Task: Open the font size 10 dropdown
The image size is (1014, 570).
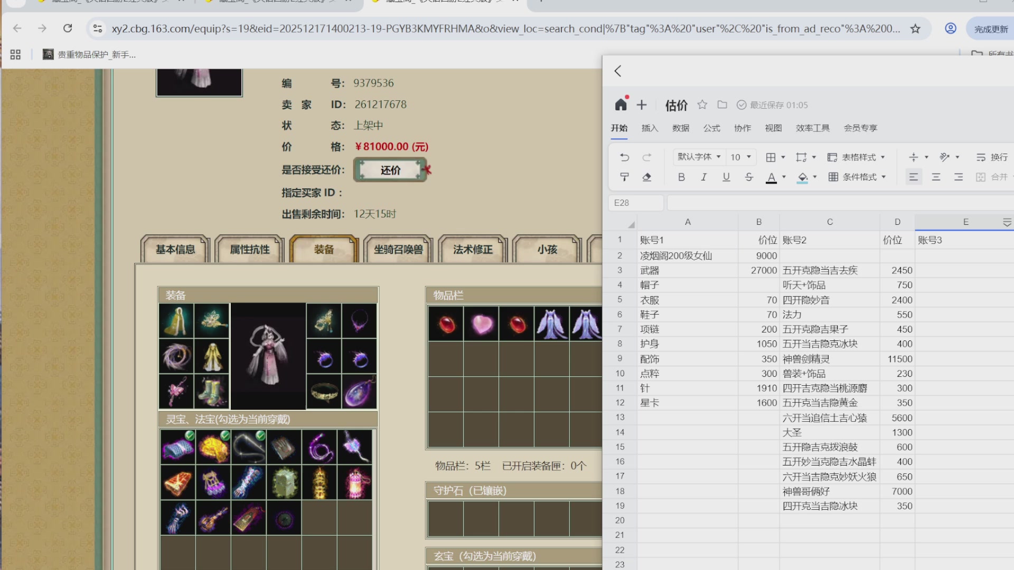Action: pyautogui.click(x=740, y=157)
